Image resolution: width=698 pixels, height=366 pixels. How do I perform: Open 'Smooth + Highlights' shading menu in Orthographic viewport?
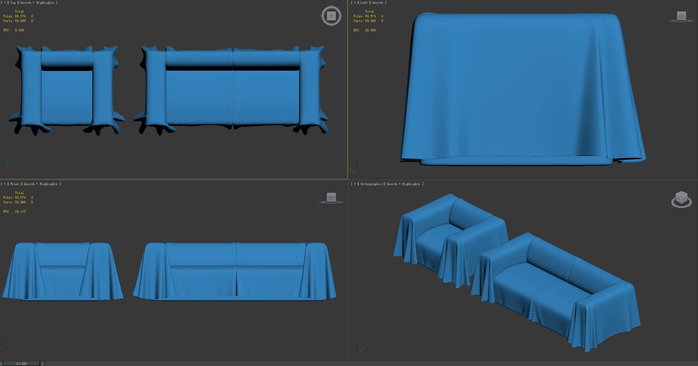point(403,184)
